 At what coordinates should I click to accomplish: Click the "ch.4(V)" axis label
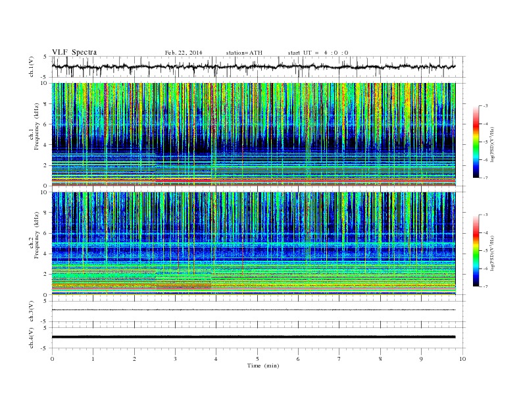pyautogui.click(x=32, y=338)
